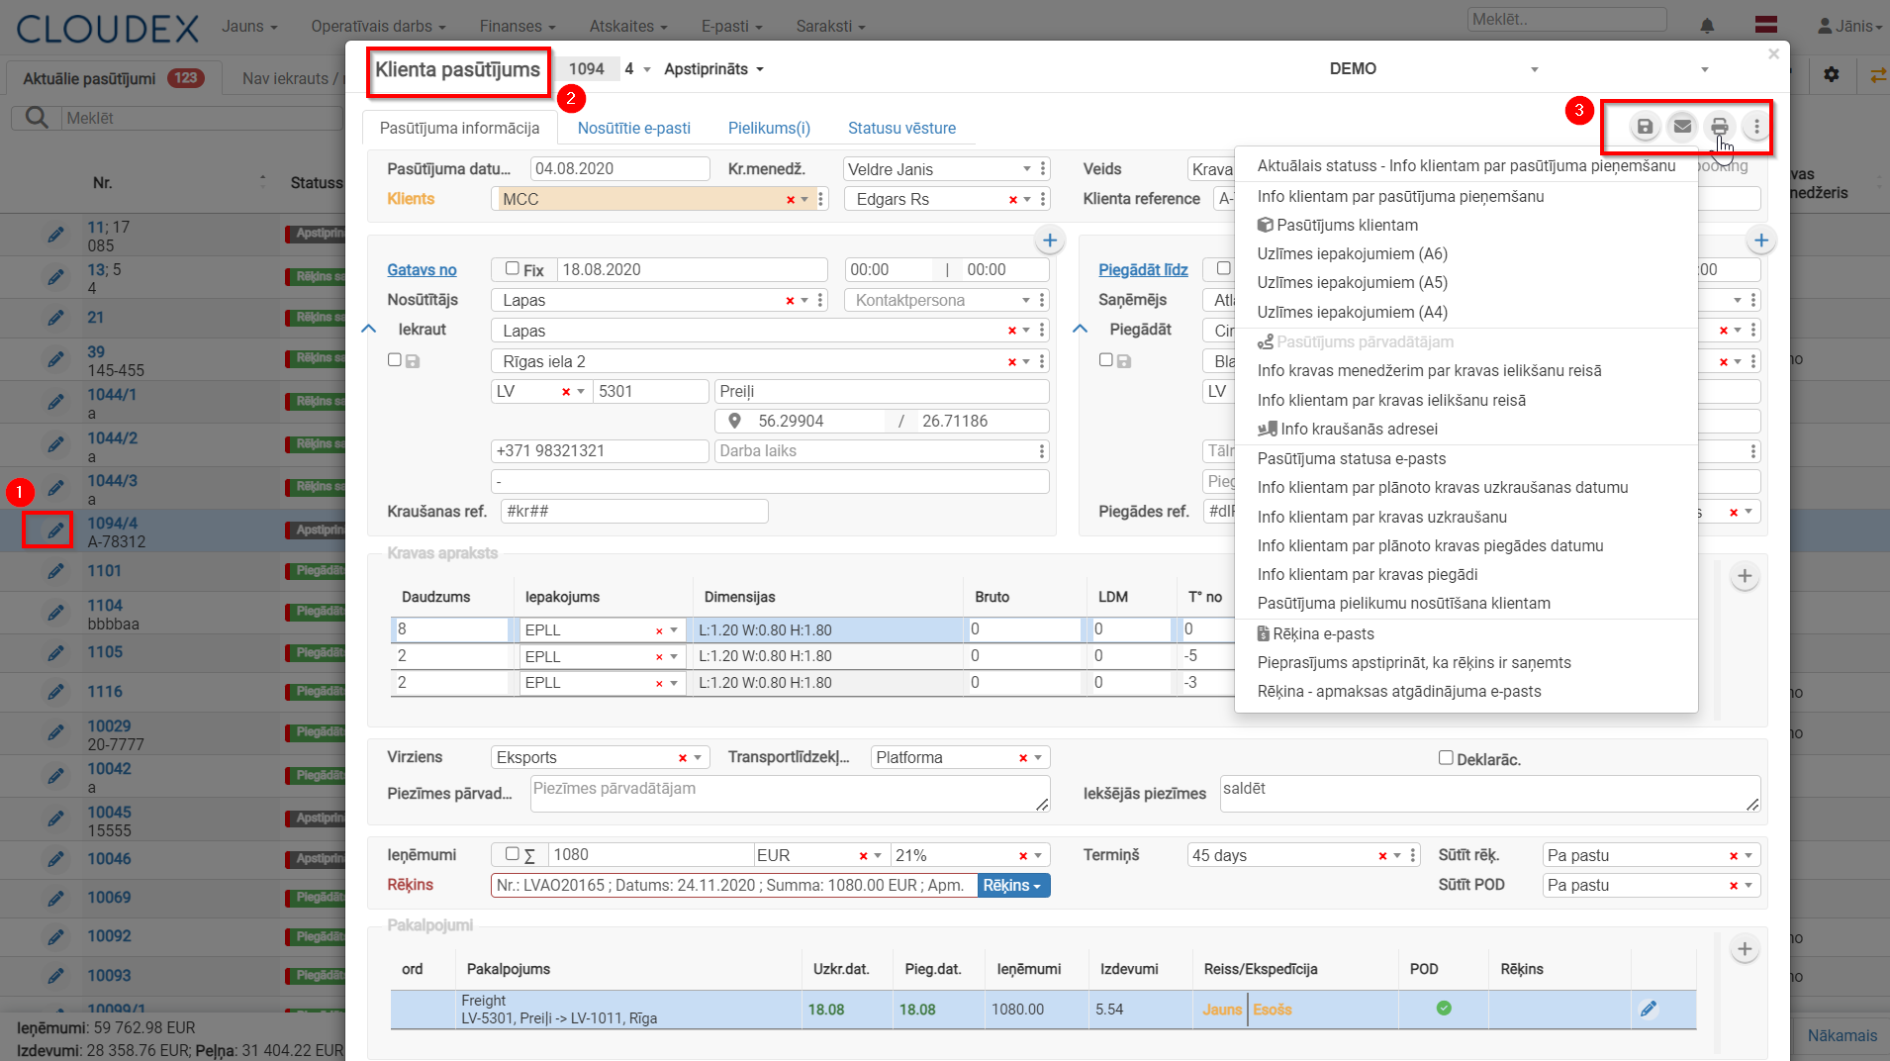Open Kr.menedž. Veldre Janis dropdown
1890x1061 pixels.
(x=1027, y=169)
